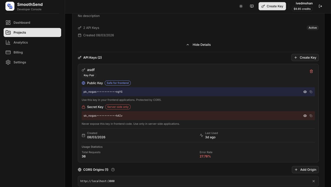Click the Server-side only badge
This screenshot has width=331, height=187.
coord(118,107)
